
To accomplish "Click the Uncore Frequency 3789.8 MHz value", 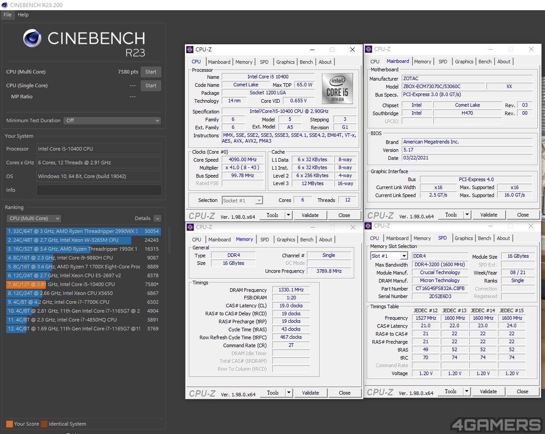I will point(329,271).
